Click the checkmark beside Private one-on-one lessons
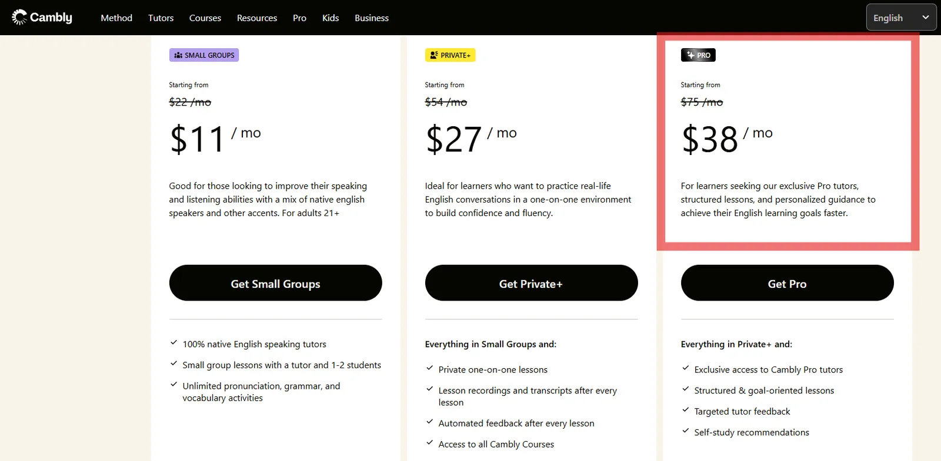The image size is (941, 461). [429, 368]
